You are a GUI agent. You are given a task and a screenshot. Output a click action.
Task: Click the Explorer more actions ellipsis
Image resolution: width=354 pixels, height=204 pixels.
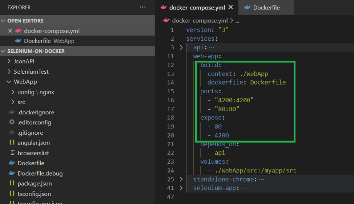142,7
